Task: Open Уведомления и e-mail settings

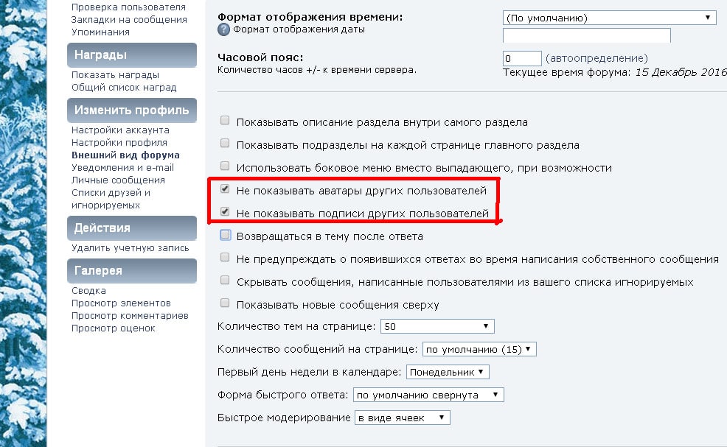Action: click(123, 167)
